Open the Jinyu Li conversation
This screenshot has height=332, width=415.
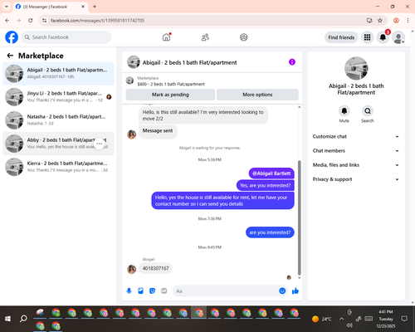click(58, 97)
